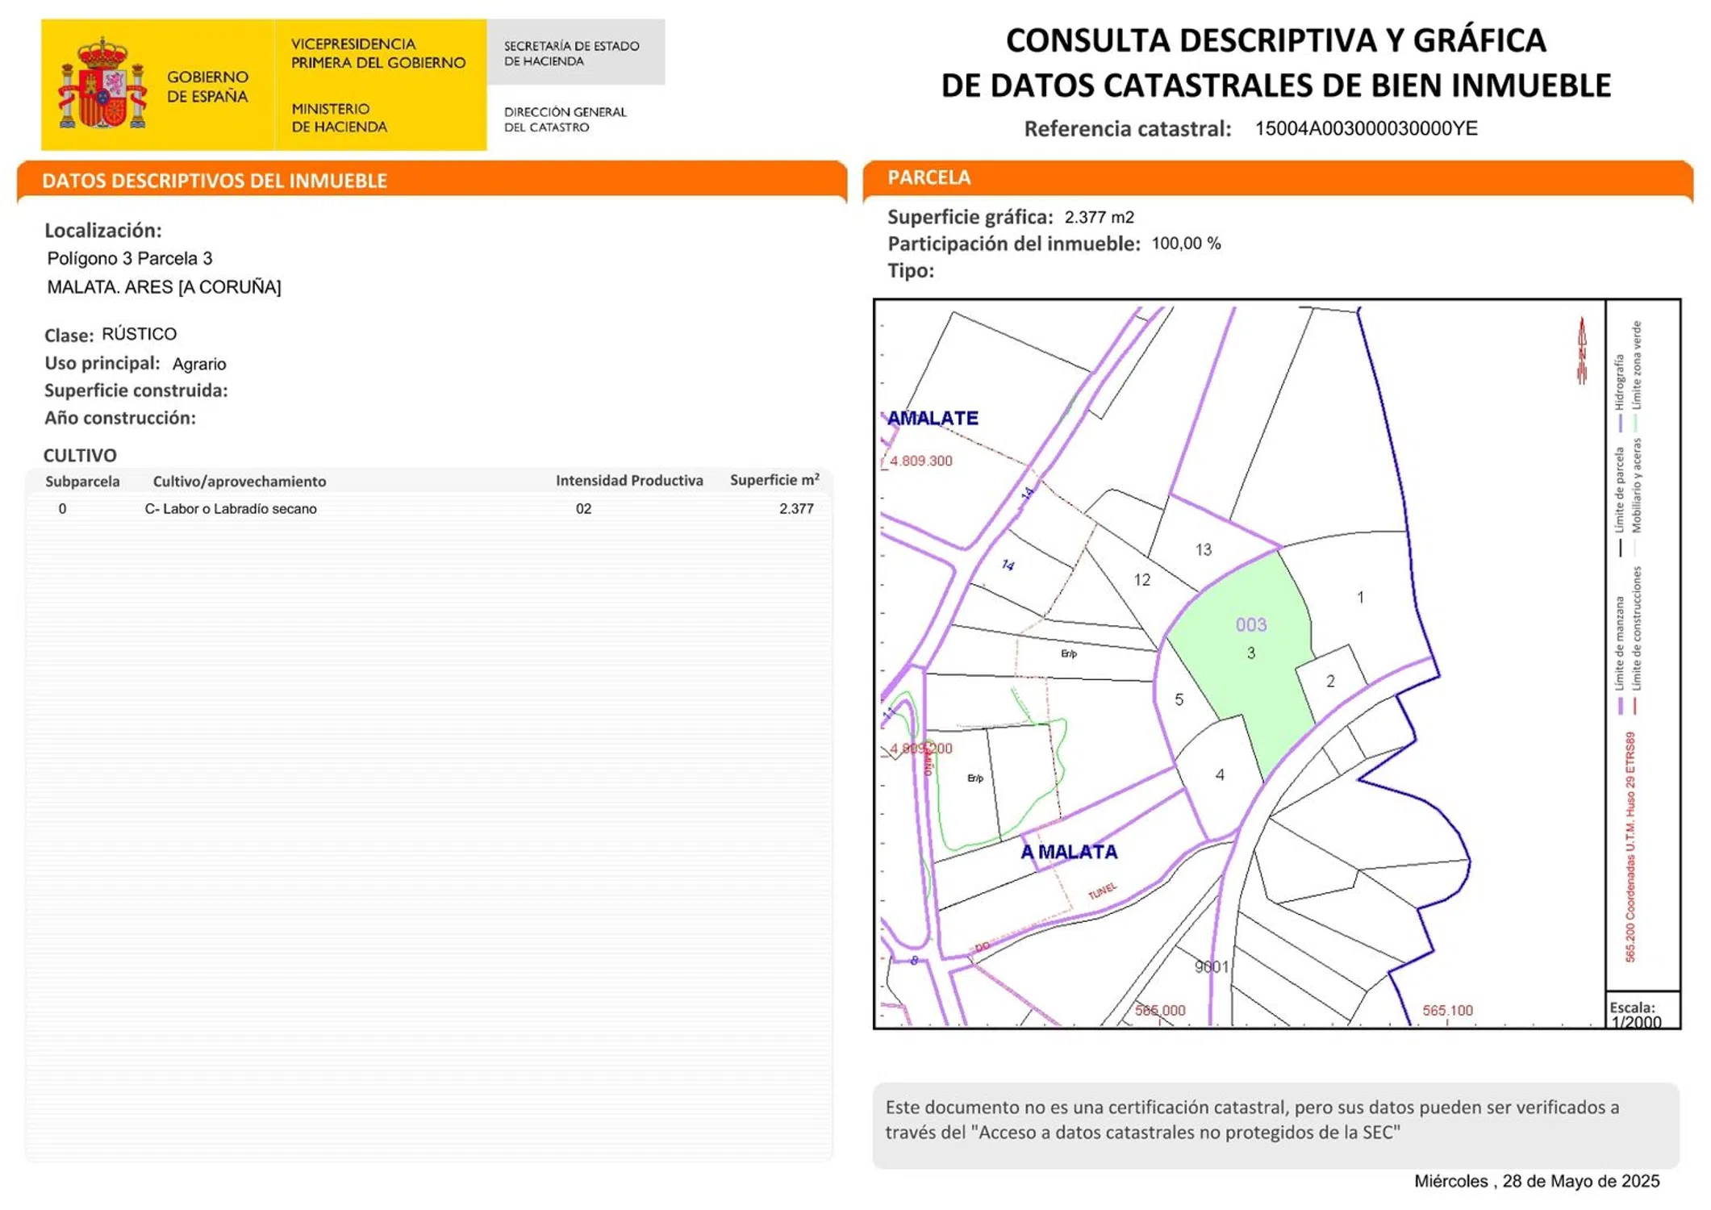Click the Cultivo/aprovechamiento column header
Viewport: 1711px width, 1210px height.
240,481
